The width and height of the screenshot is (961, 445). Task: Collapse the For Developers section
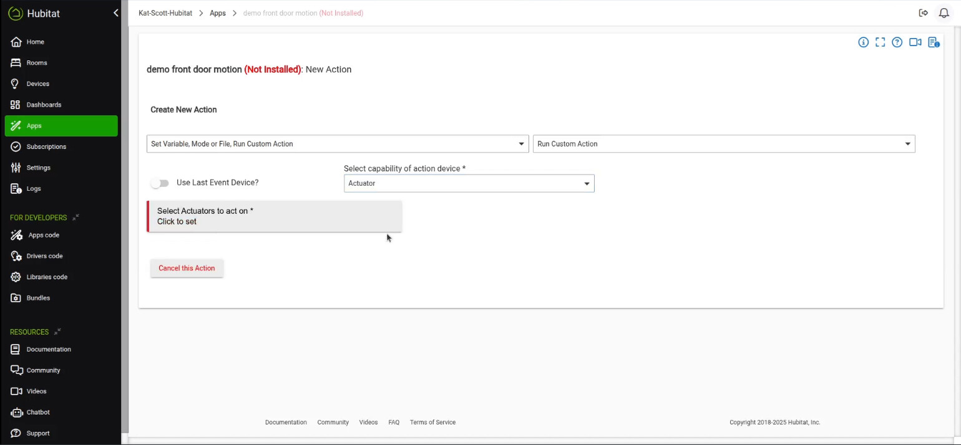point(76,218)
